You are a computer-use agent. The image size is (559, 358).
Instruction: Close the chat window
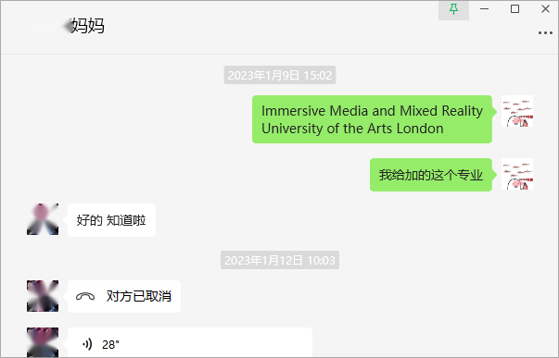tap(545, 9)
